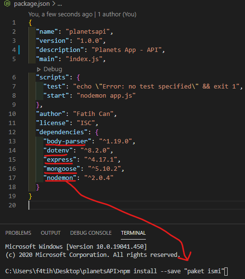The height and width of the screenshot is (279, 245).
Task: Click the "mongoose" dependency name
Action: [62, 169]
